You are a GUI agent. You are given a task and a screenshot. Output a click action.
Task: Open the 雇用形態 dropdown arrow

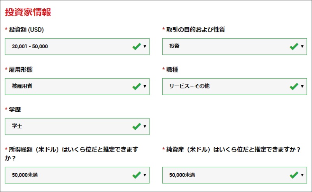(145, 87)
